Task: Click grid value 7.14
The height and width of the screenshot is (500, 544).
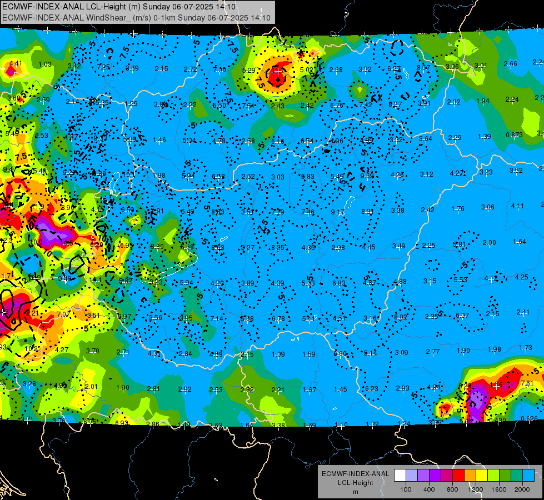Action: [x=217, y=318]
